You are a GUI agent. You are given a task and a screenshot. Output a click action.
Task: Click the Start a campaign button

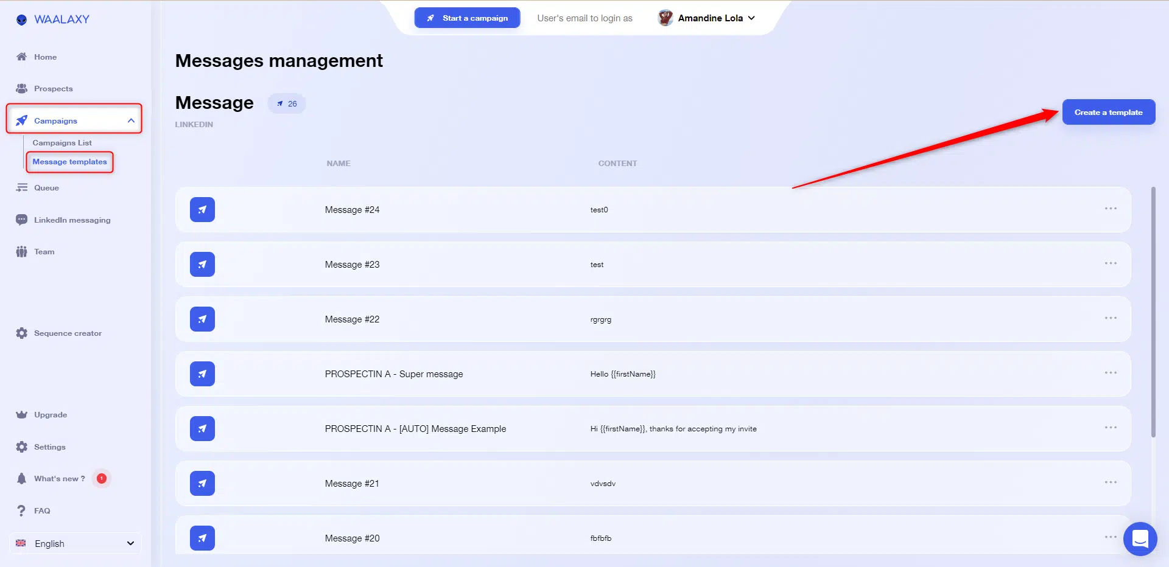pyautogui.click(x=467, y=18)
